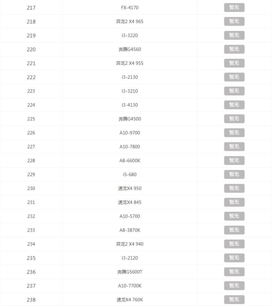The image size is (272, 306).
Task: Click the i3-2130 CPU name
Action: (130, 77)
